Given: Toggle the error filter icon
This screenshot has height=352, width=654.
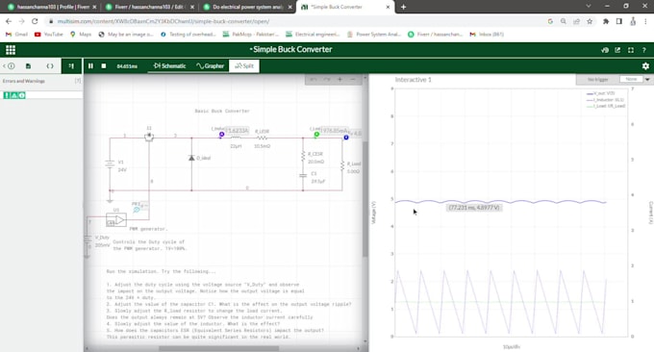Looking at the screenshot, I should 7,95.
